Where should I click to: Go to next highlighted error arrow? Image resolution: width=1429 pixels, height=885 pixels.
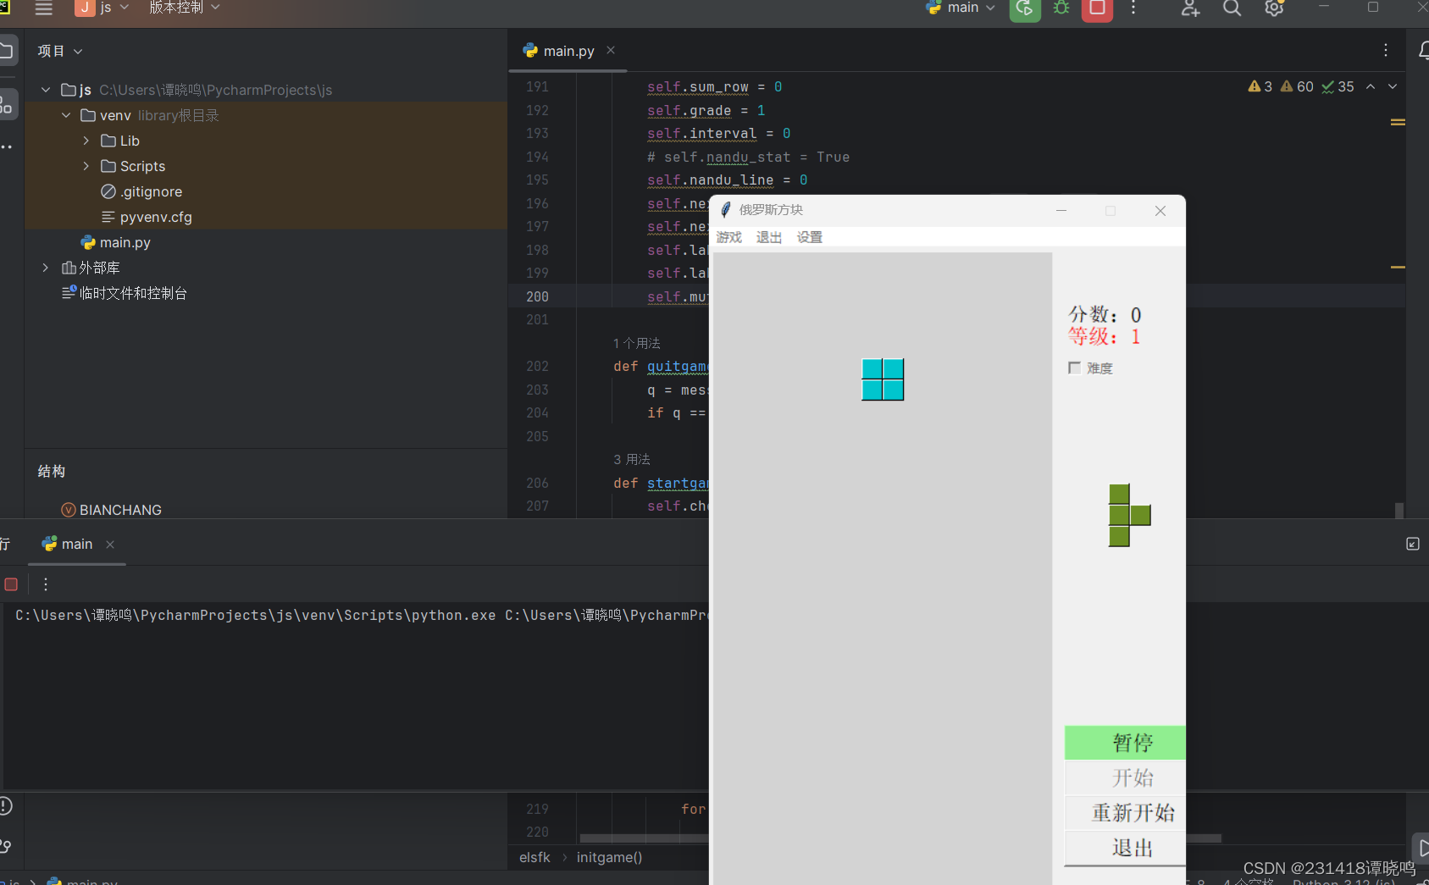(x=1393, y=86)
